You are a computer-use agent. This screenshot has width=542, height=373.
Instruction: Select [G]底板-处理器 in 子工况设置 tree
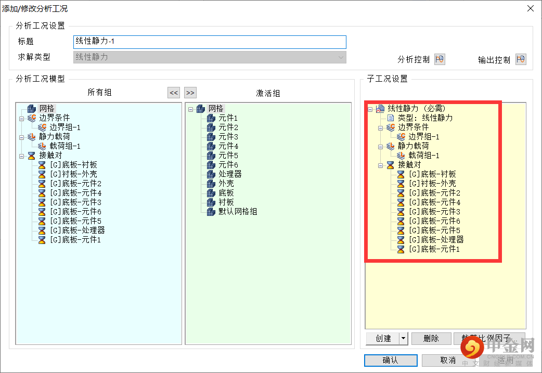tap(436, 240)
